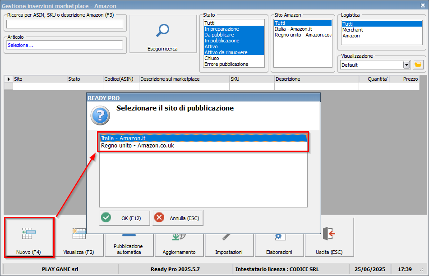Select Attivo in the Stato list

[234, 46]
